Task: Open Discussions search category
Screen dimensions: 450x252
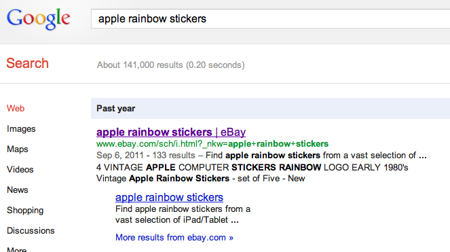Action: 31,231
